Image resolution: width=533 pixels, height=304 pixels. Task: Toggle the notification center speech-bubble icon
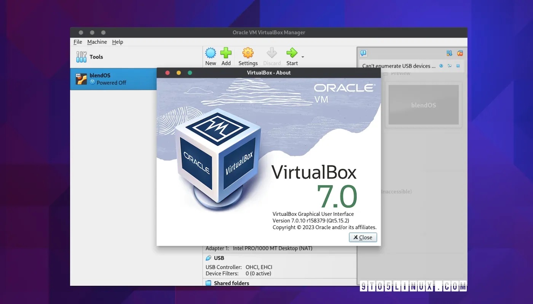(x=363, y=53)
